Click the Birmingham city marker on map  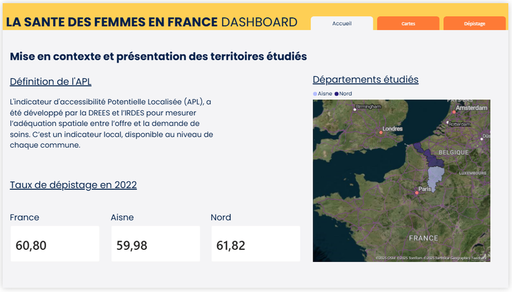tap(354, 110)
